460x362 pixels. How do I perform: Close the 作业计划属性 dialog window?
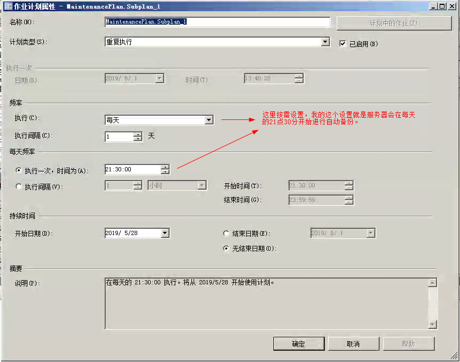tap(452, 5)
